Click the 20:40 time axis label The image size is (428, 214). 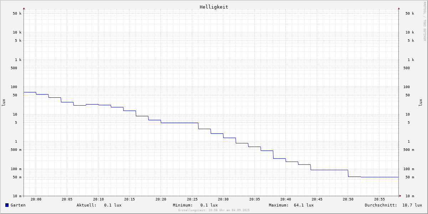point(286,199)
